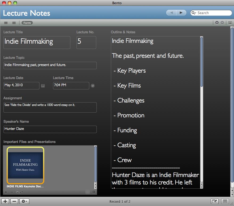Add a new form with plus icon

(217, 23)
